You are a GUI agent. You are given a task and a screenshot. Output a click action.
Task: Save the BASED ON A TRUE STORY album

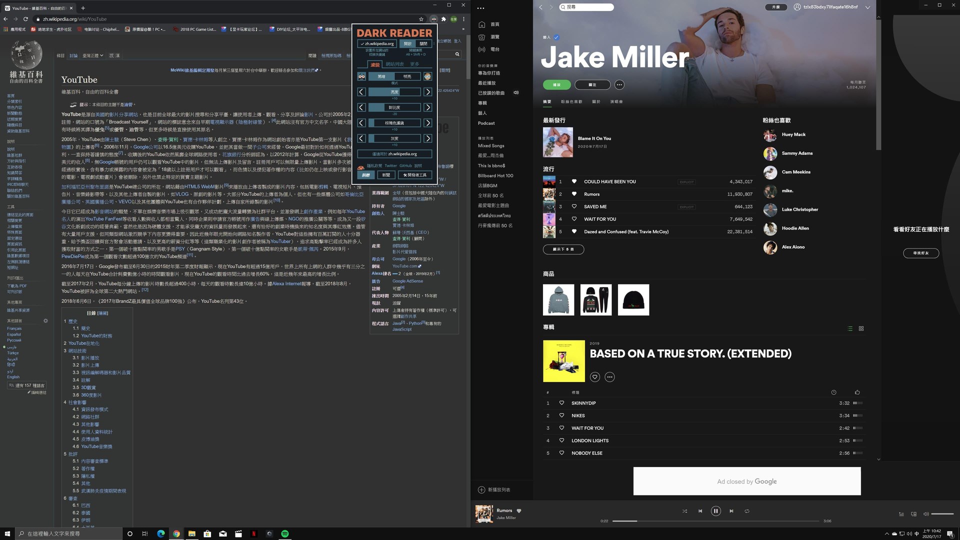coord(594,377)
